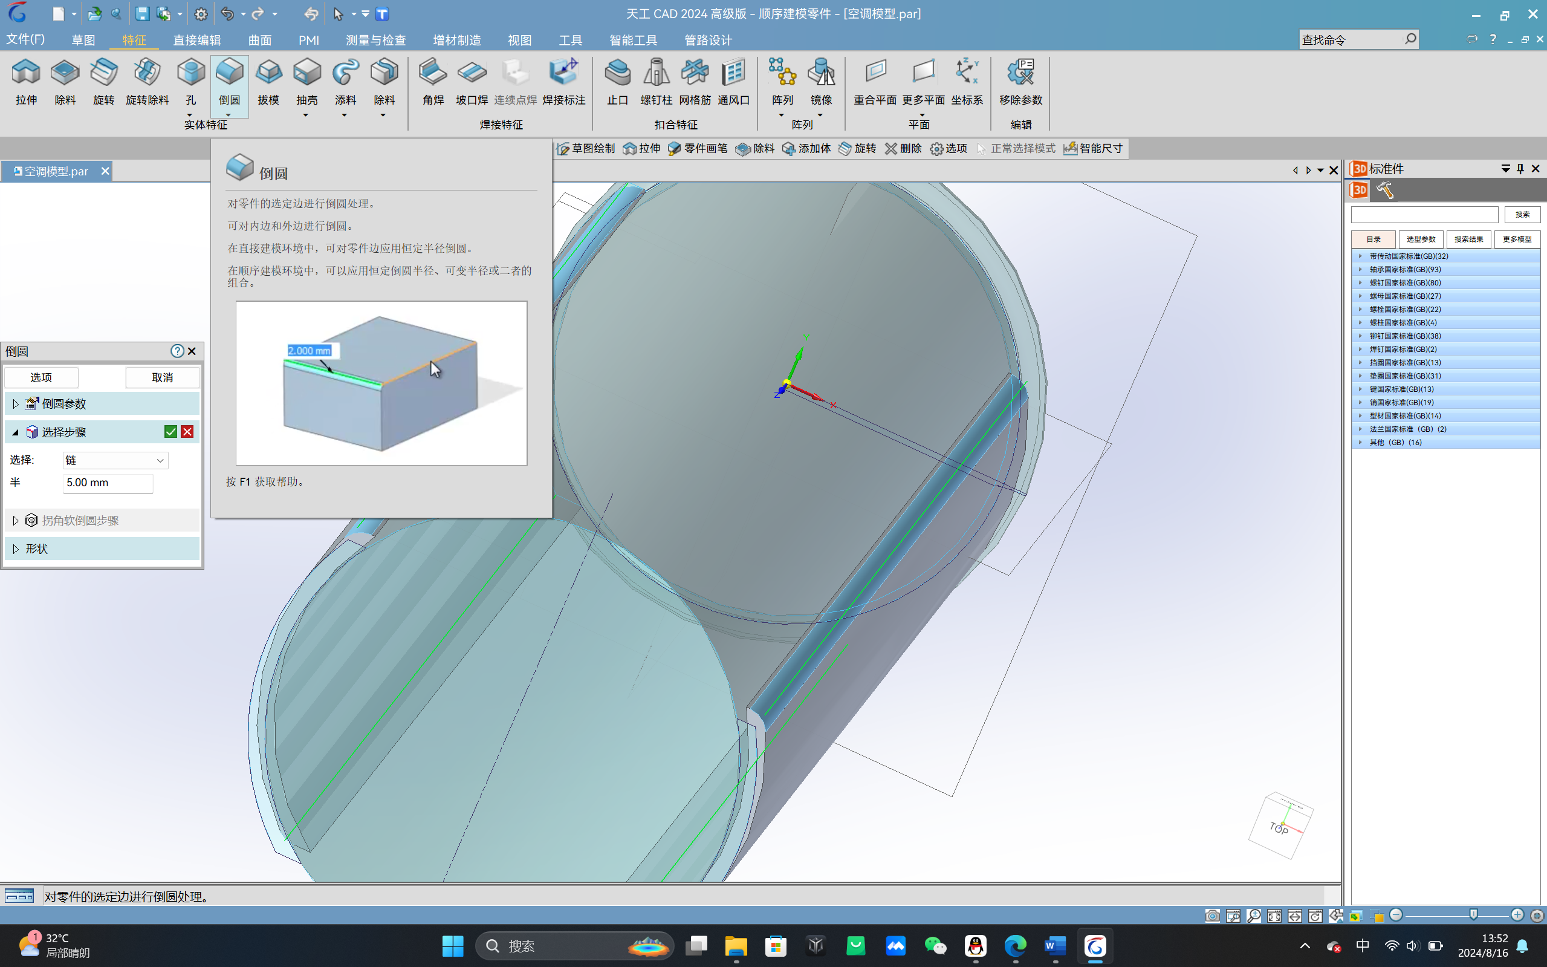The image size is (1547, 967).
Task: Expand 轴承国家标准(GB)(93) tree node
Action: [1360, 269]
